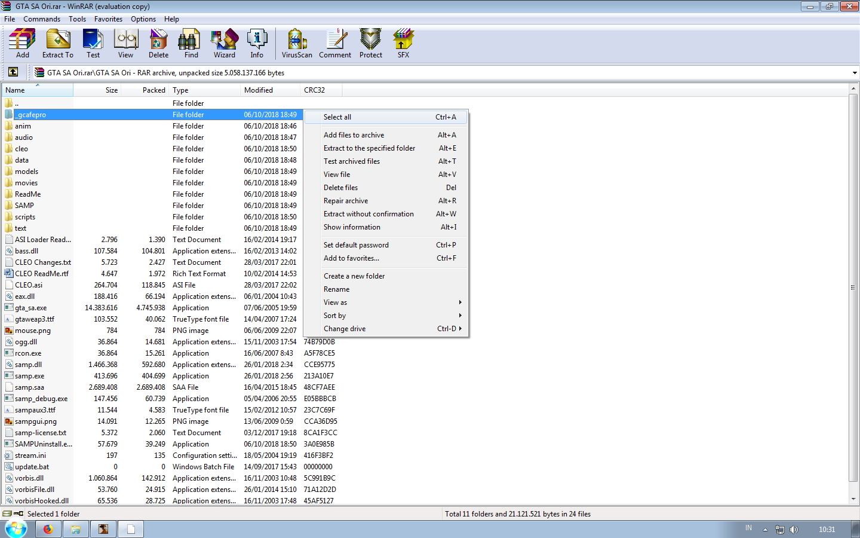Click the volume speaker tray icon
The width and height of the screenshot is (860, 538).
coord(794,530)
